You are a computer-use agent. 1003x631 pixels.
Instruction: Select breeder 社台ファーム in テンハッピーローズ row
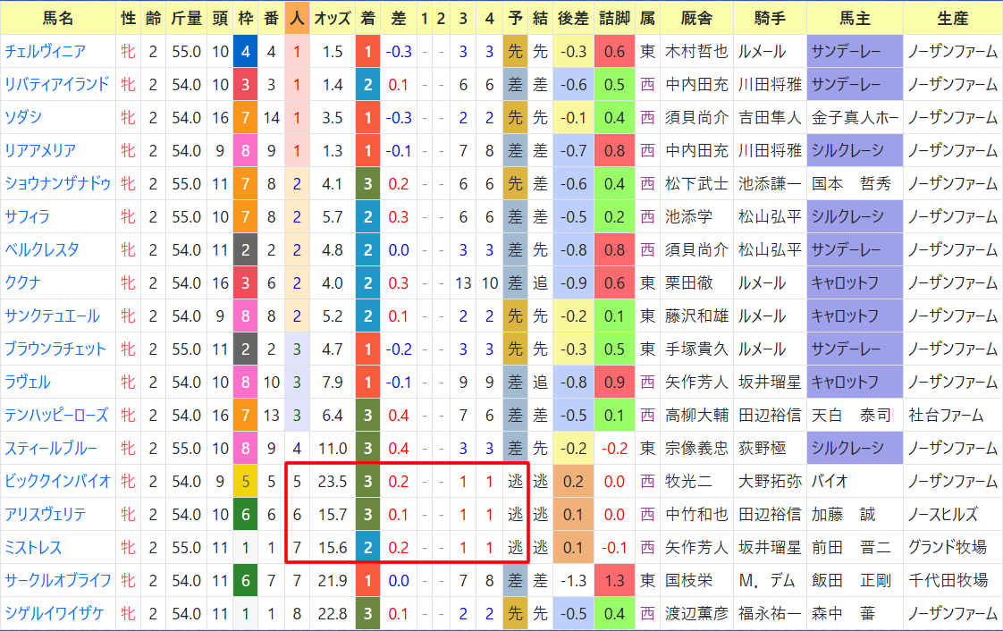point(946,416)
